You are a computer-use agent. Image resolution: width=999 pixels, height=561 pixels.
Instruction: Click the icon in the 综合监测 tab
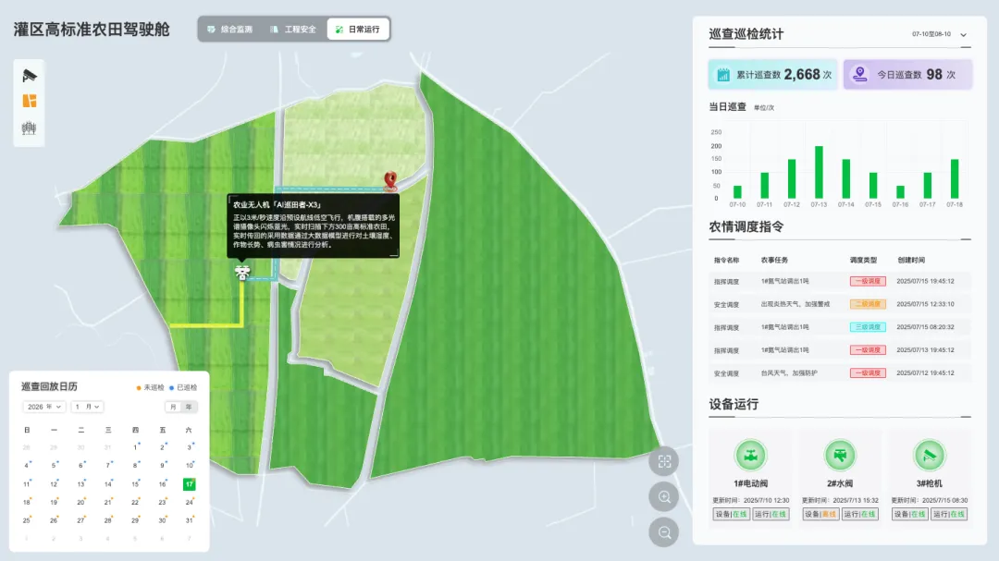coord(211,30)
